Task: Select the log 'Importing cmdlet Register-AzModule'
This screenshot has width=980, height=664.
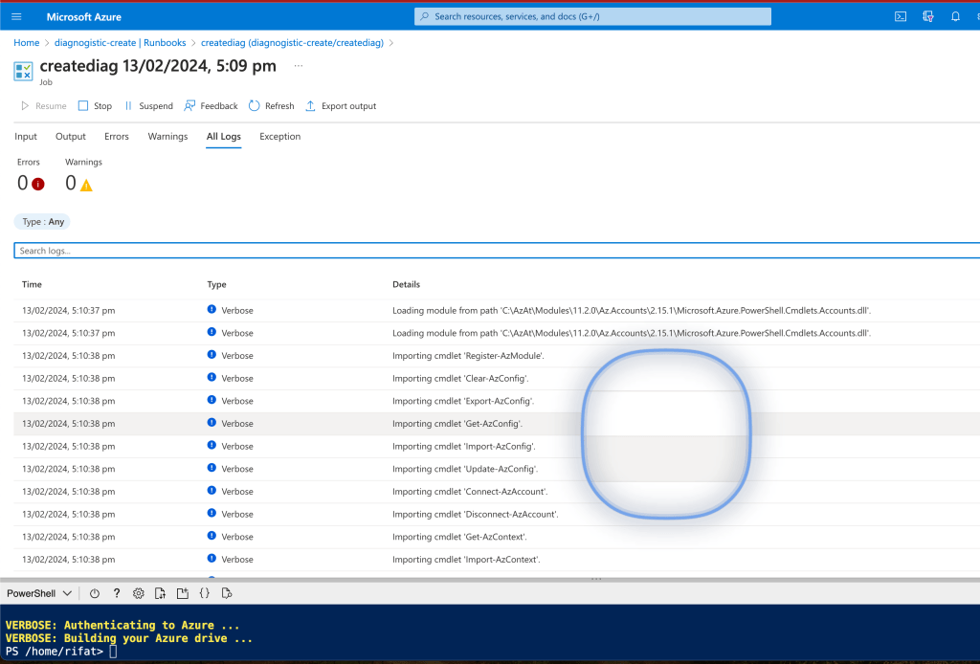Action: [x=497, y=355]
